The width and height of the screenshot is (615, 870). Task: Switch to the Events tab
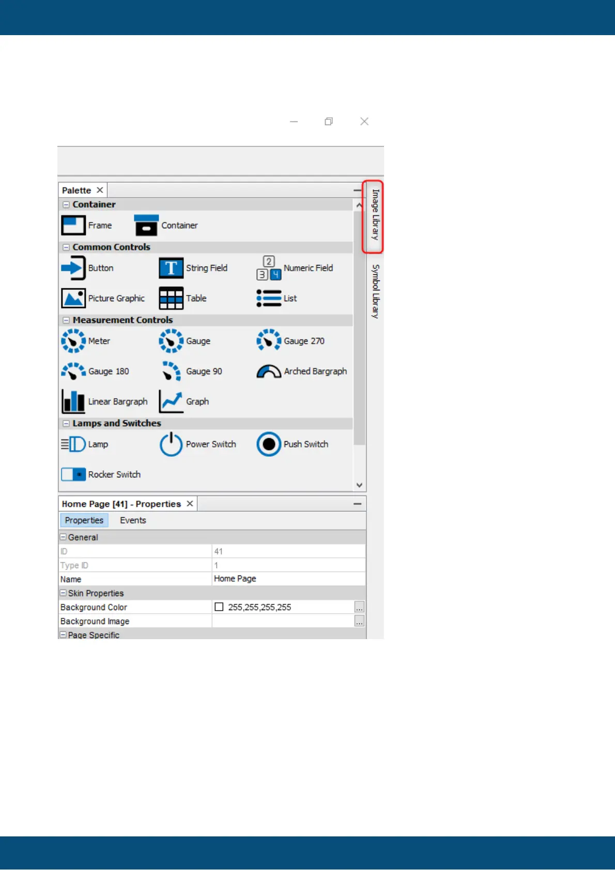133,520
